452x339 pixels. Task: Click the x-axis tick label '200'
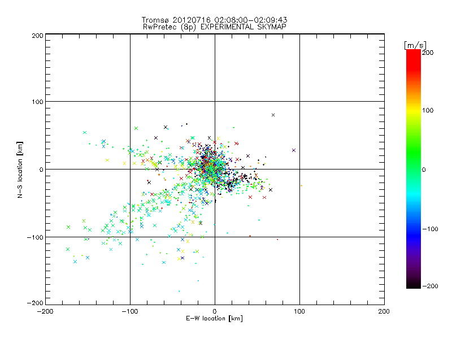click(x=384, y=311)
